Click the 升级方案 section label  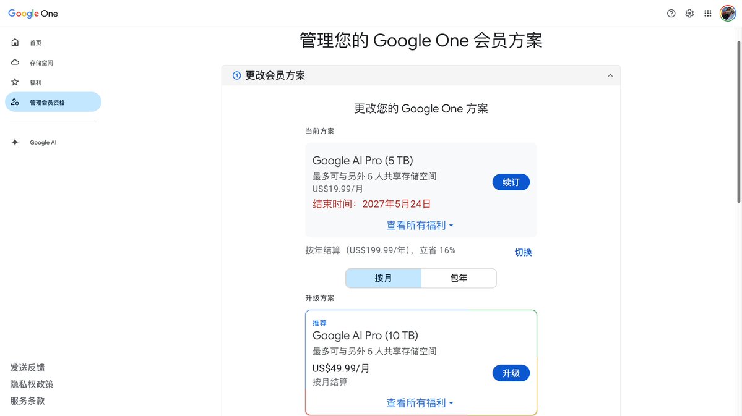pos(319,299)
